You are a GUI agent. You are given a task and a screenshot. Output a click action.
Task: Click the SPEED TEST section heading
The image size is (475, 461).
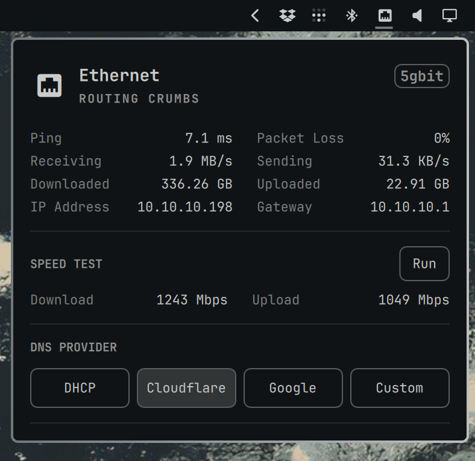(66, 264)
